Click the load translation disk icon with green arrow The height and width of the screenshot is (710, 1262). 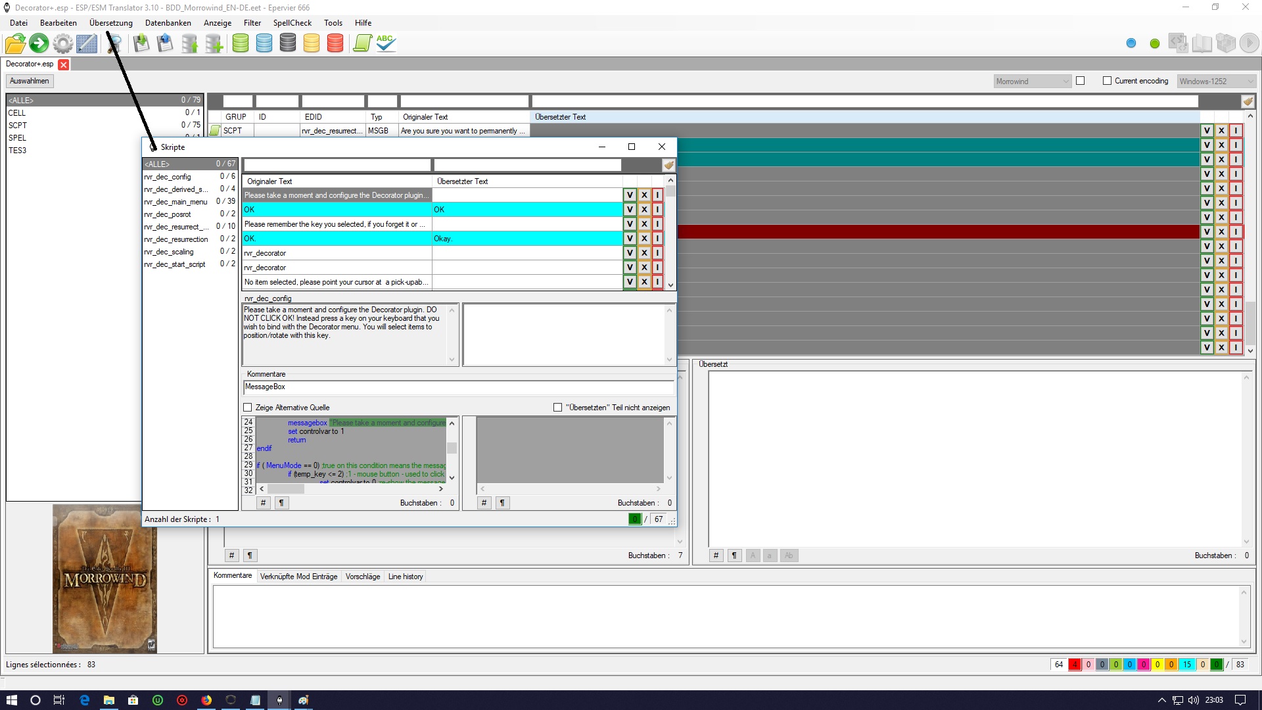(x=141, y=44)
